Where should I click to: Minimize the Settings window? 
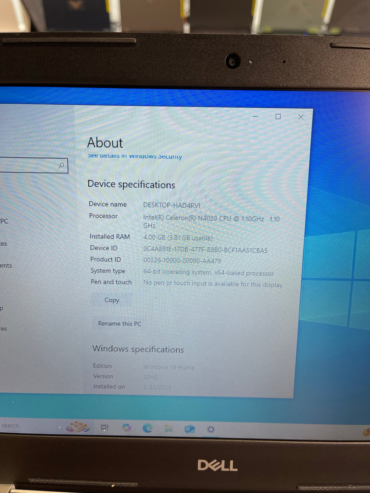[255, 116]
